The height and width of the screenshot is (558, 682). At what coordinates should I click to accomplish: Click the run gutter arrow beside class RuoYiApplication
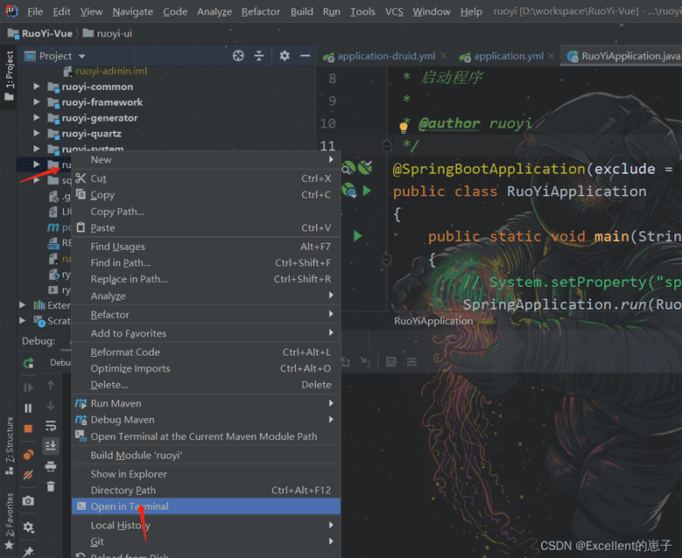point(367,191)
